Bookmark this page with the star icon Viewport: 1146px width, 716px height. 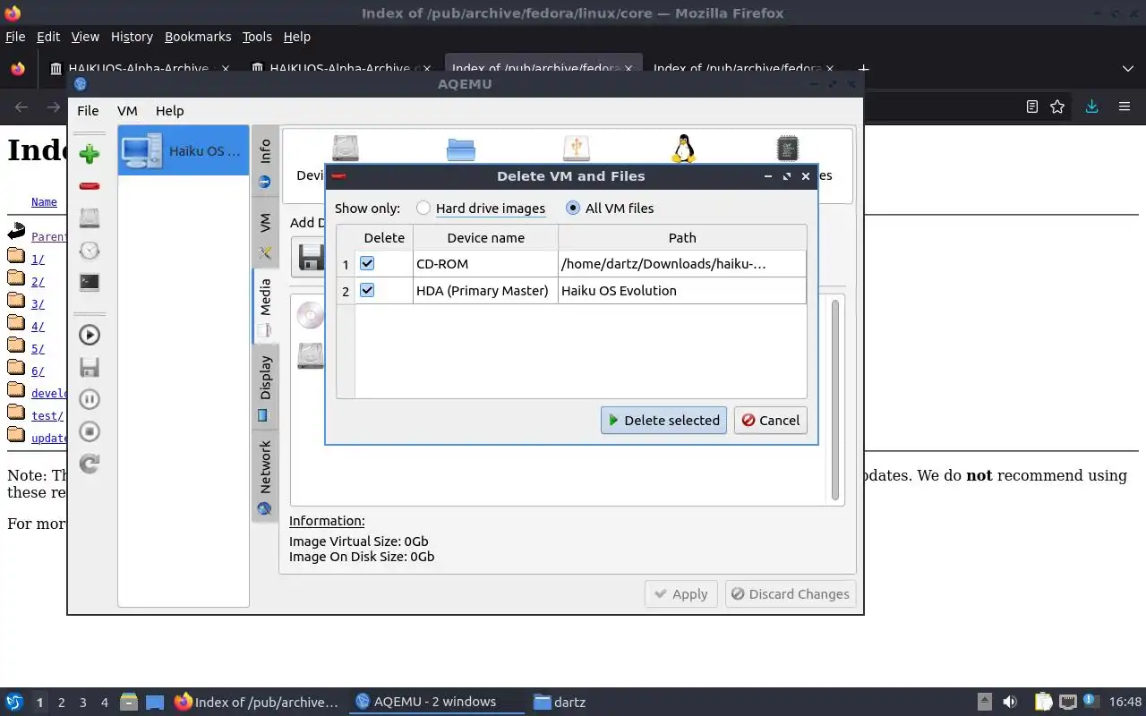(x=1057, y=107)
